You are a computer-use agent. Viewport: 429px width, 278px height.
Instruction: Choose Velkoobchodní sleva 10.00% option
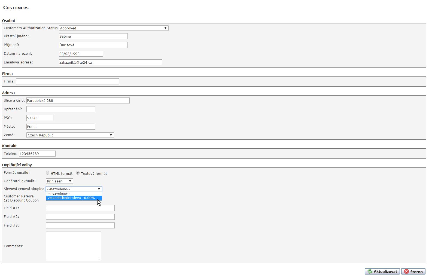[71, 198]
